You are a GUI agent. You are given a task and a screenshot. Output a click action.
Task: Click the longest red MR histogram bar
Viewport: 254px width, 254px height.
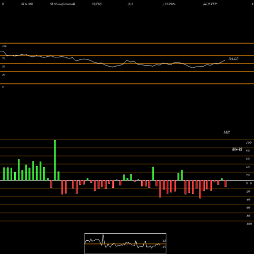[200, 189]
